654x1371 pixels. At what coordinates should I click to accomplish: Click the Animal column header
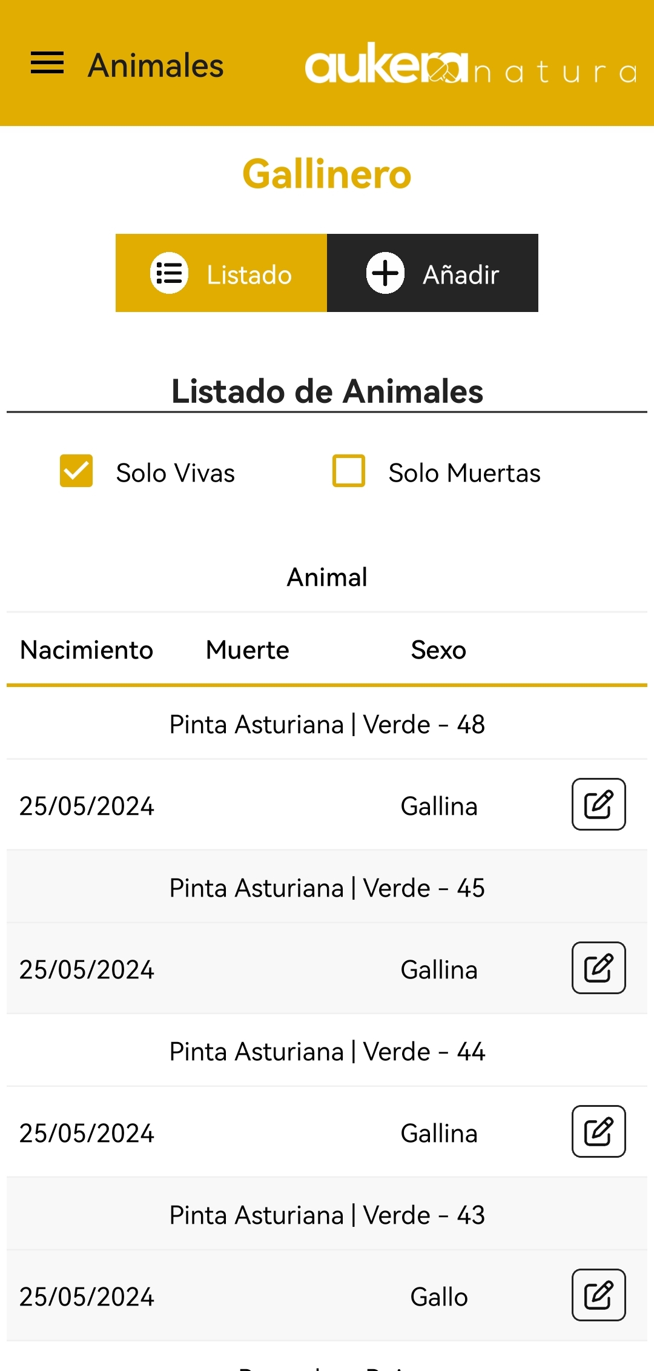(327, 577)
